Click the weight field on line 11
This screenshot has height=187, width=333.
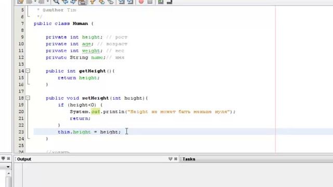[x=91, y=51]
